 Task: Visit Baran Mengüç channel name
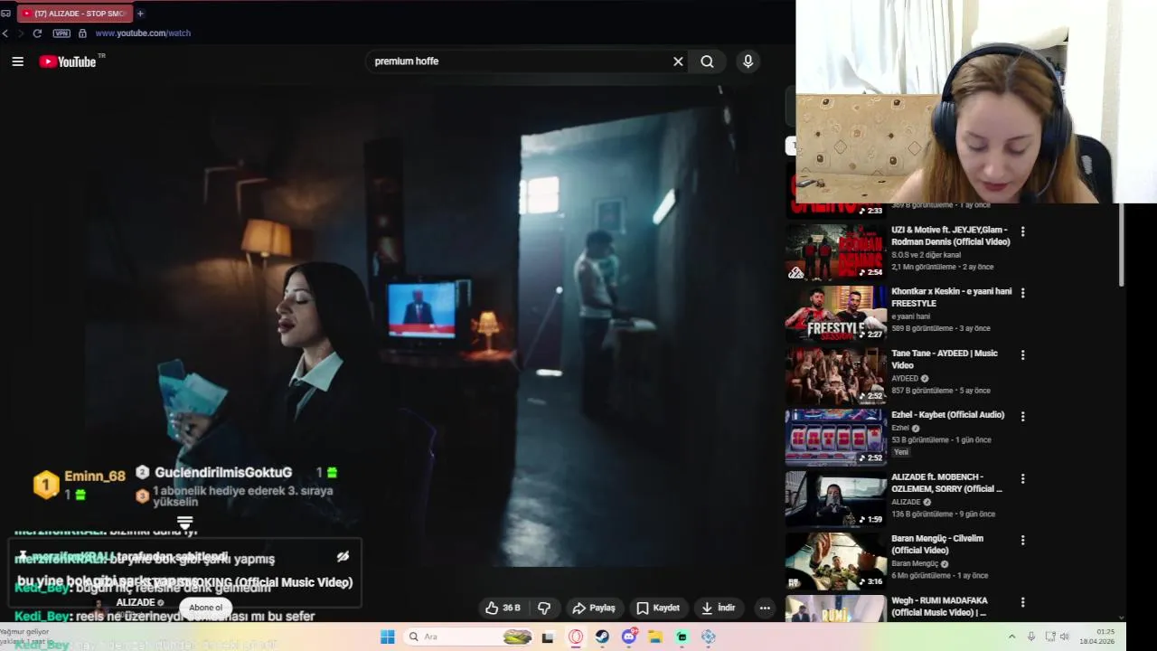(x=914, y=563)
